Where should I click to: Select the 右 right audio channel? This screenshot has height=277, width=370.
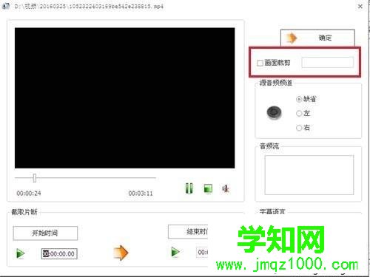pos(299,128)
